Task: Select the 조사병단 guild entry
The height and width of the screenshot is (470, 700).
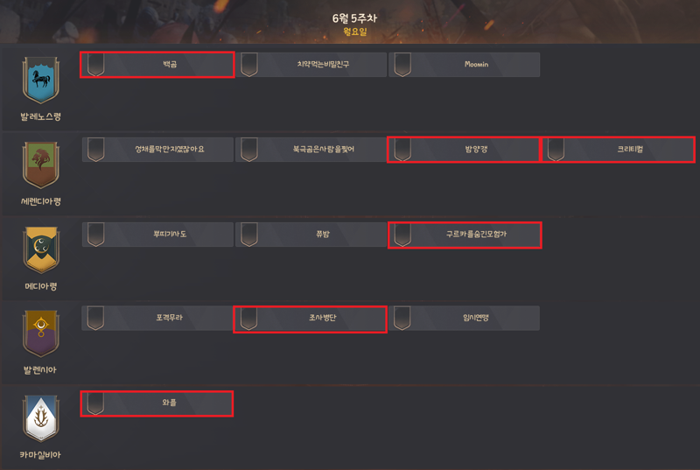Action: (311, 319)
